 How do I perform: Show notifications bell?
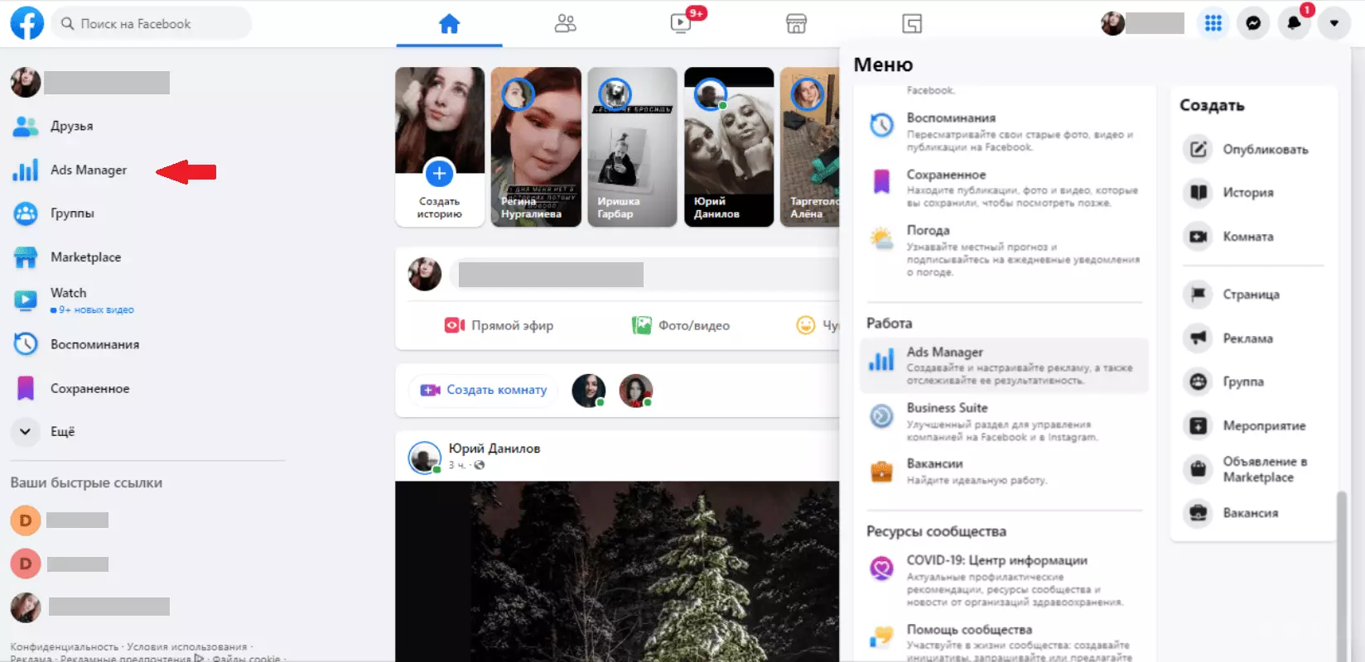(x=1294, y=23)
